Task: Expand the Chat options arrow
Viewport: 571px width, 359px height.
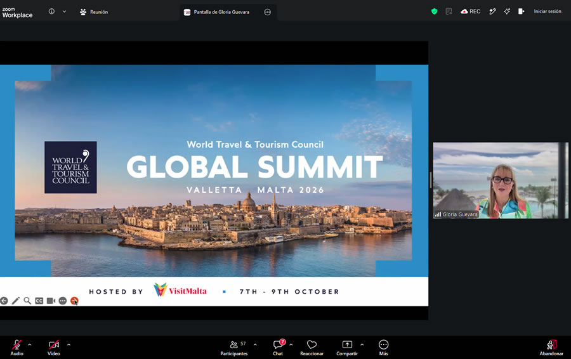Action: (291, 344)
